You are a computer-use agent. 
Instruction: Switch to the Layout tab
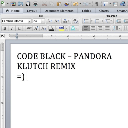(x=32, y=11)
